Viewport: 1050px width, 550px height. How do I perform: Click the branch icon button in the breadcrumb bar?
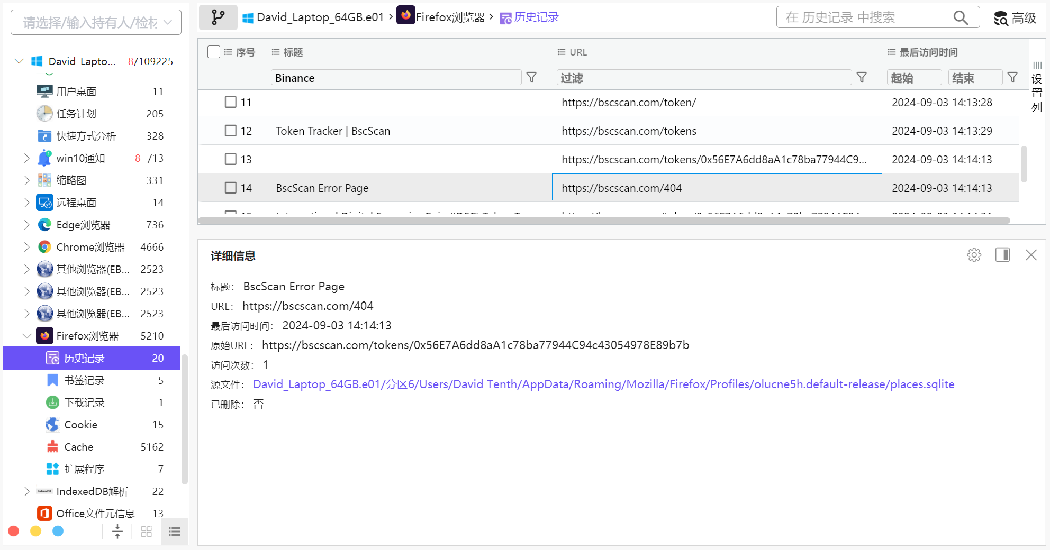pyautogui.click(x=218, y=17)
